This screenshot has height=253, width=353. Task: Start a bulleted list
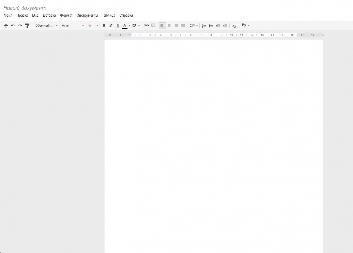pos(211,26)
